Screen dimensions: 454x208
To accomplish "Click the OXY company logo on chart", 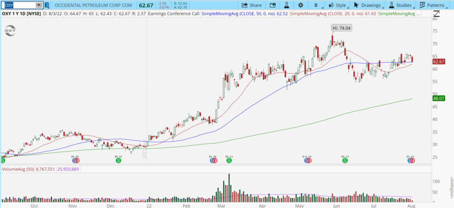I will coord(10,31).
